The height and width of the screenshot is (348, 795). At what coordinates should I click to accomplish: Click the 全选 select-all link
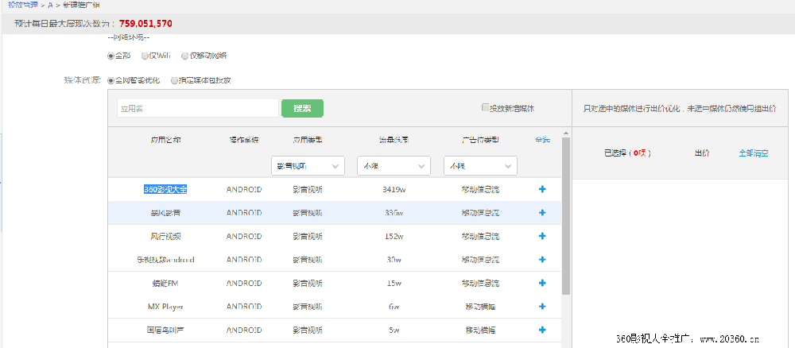click(542, 140)
